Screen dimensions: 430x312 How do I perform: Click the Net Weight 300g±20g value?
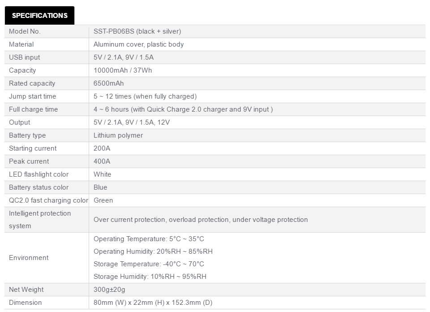coord(109,290)
